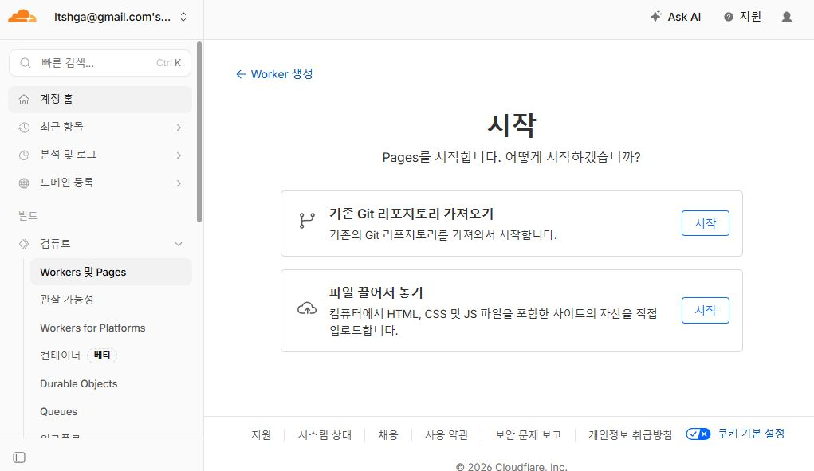Click the sidebar vertical scrollbar
This screenshot has width=814, height=471.
point(199,131)
